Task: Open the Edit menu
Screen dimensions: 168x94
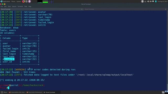Action: [5, 7]
